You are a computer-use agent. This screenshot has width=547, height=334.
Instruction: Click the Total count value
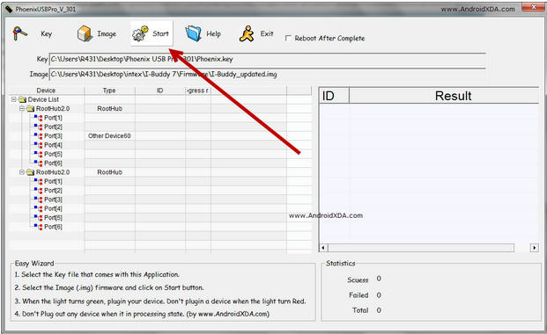click(379, 310)
